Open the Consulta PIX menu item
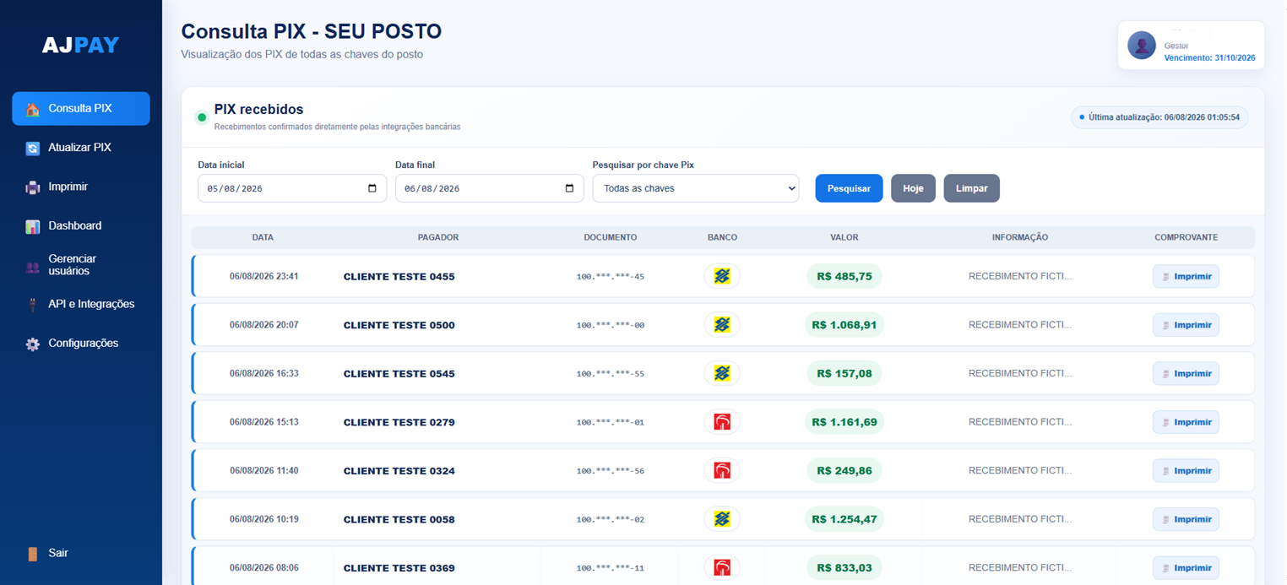 click(x=81, y=109)
